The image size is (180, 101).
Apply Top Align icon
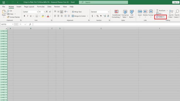point(55,12)
